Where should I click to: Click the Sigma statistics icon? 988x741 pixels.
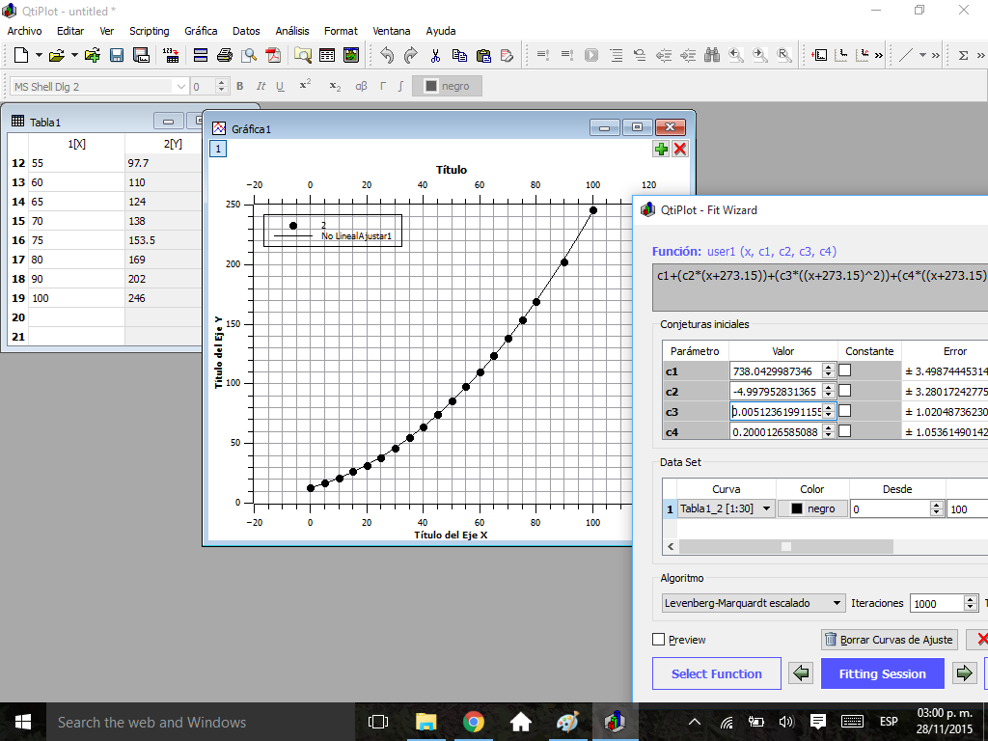pos(963,55)
